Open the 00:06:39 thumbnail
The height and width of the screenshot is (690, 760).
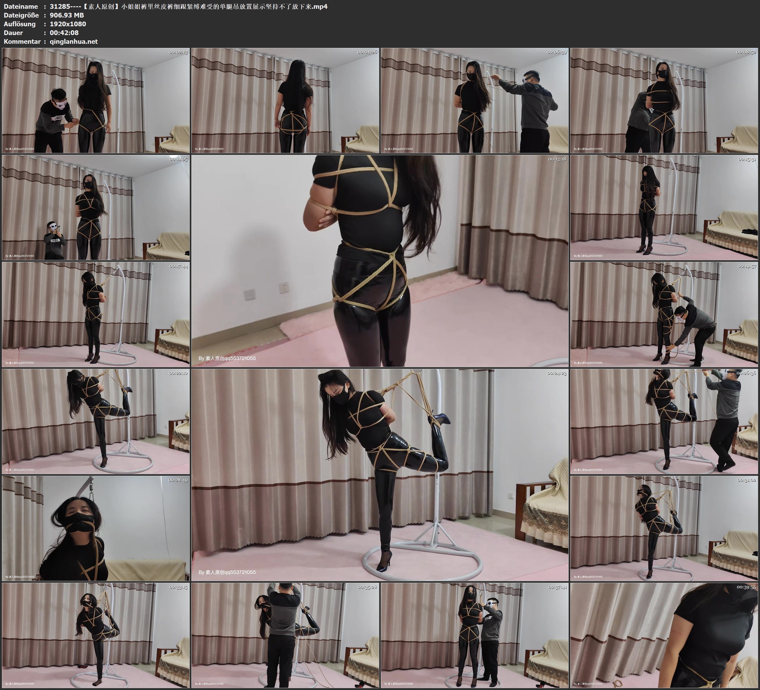(x=475, y=100)
